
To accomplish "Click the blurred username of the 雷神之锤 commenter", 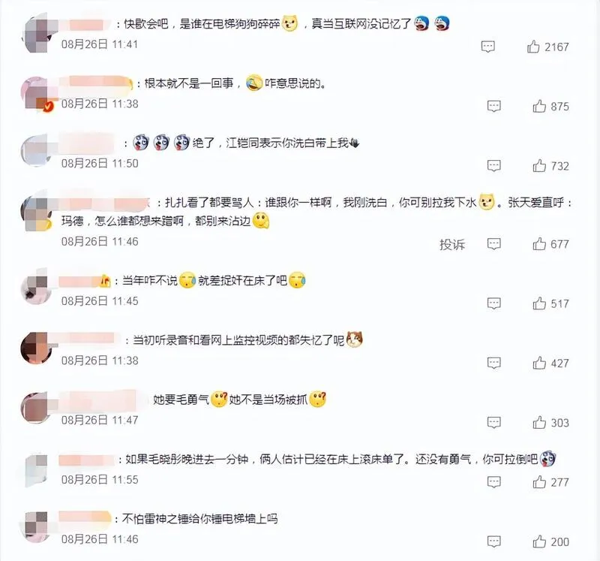I will tap(85, 517).
